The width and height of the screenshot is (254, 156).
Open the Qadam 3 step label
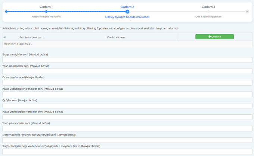(x=208, y=7)
